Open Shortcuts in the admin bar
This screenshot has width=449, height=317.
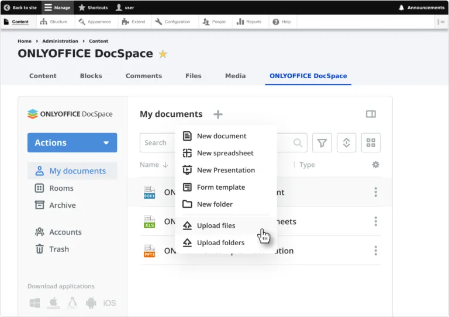pos(94,8)
